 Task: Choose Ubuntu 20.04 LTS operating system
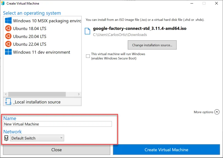[x=42, y=37]
